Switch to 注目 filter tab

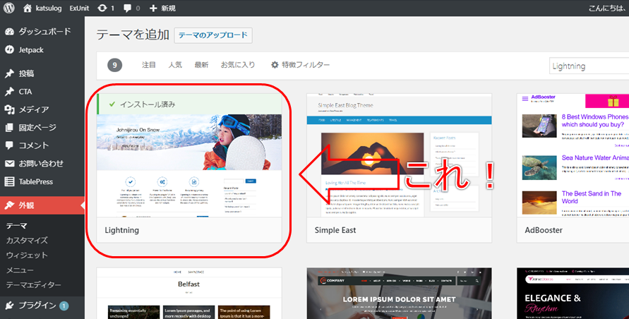148,65
